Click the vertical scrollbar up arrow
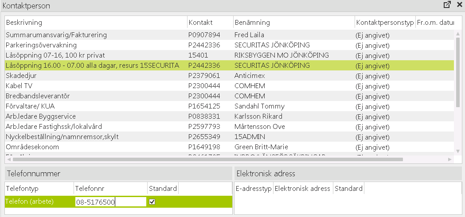This screenshot has width=465, height=217. [x=457, y=33]
